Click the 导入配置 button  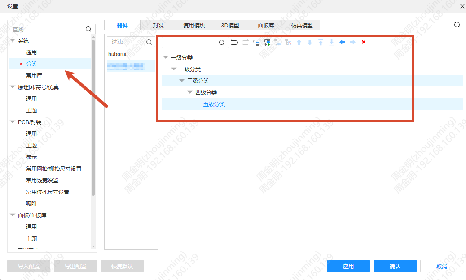29,266
